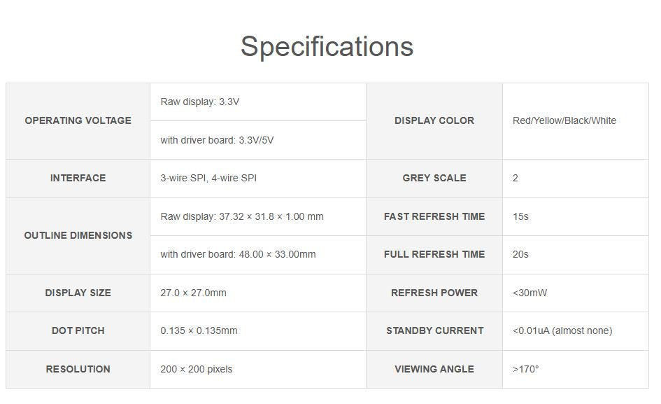Click the OPERATING VOLTAGE label cell
This screenshot has width=661, height=404.
pos(78,120)
